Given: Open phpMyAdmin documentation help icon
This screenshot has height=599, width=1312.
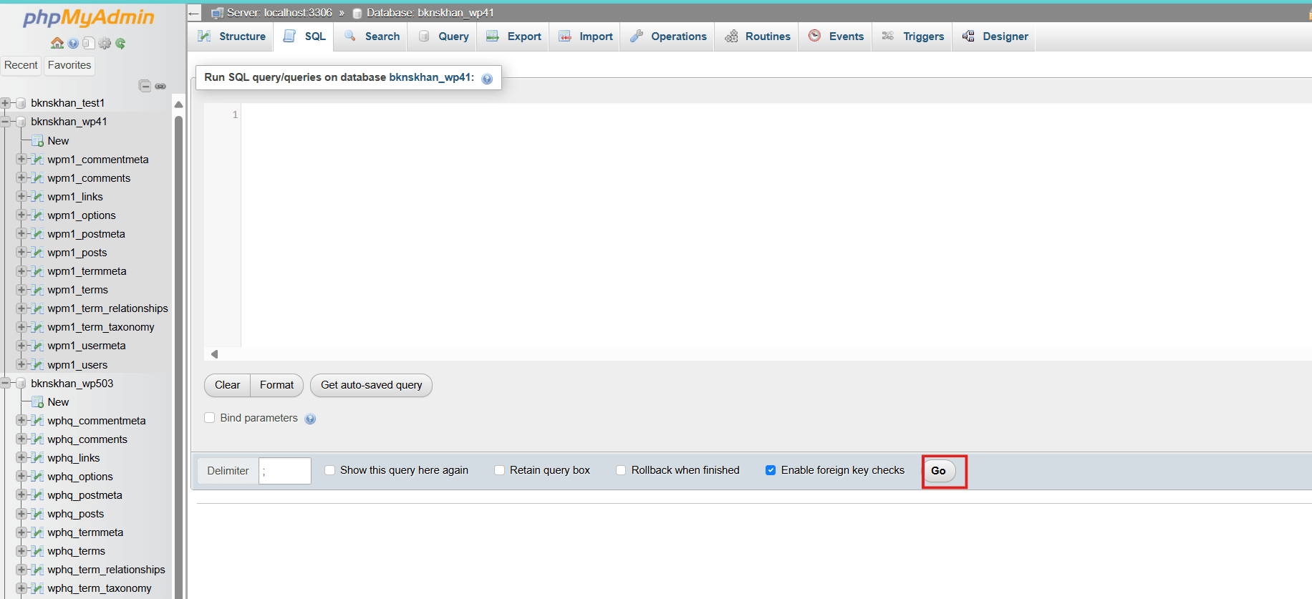Looking at the screenshot, I should click(x=73, y=44).
